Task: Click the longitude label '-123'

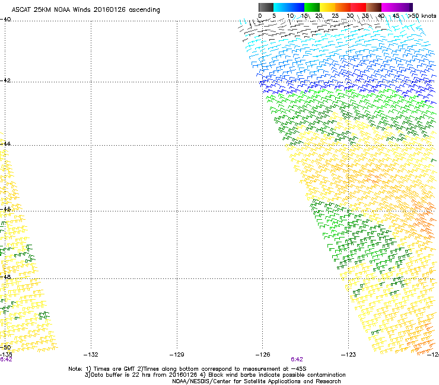Action: pos(349,355)
